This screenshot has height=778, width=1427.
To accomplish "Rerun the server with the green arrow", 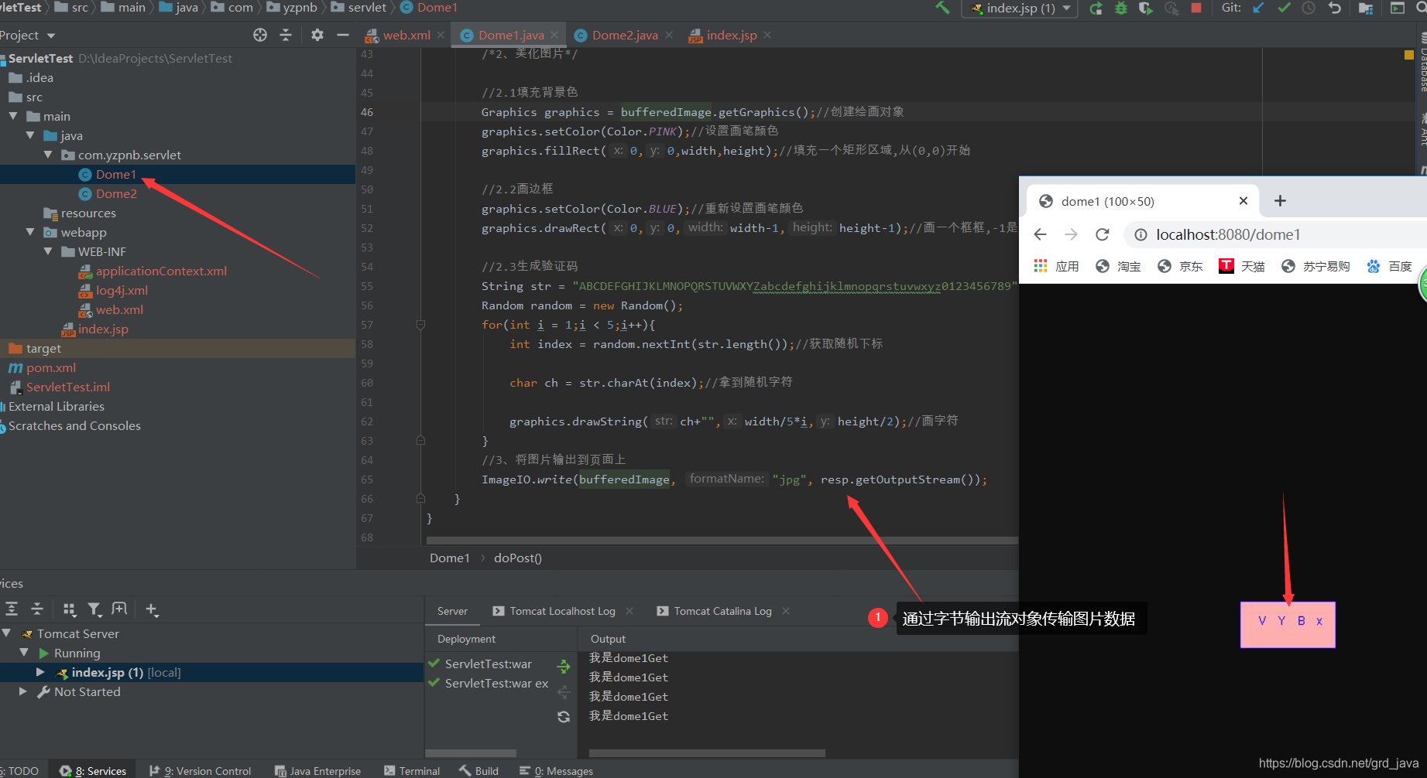I will coord(1096,9).
